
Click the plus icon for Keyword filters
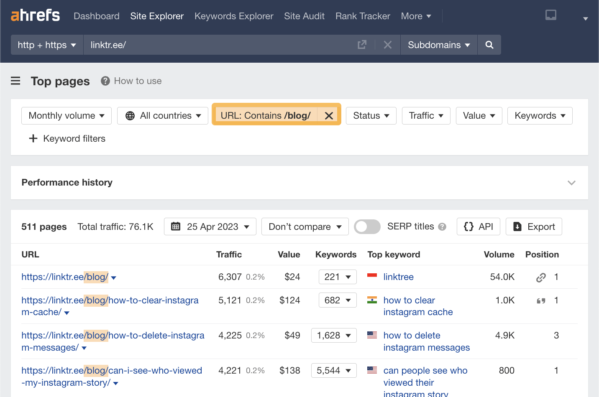pos(33,138)
